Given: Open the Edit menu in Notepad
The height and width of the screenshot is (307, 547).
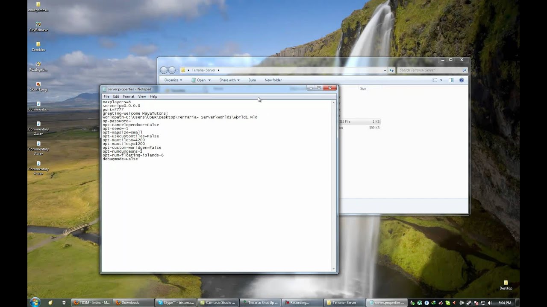Looking at the screenshot, I should [x=116, y=96].
